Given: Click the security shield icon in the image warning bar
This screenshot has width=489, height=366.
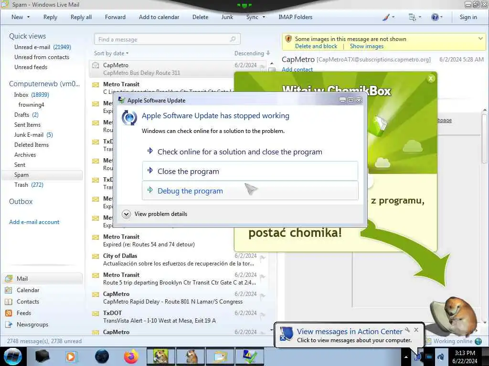Looking at the screenshot, I should point(288,39).
